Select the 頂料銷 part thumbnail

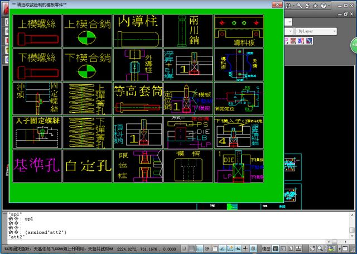coord(138,132)
